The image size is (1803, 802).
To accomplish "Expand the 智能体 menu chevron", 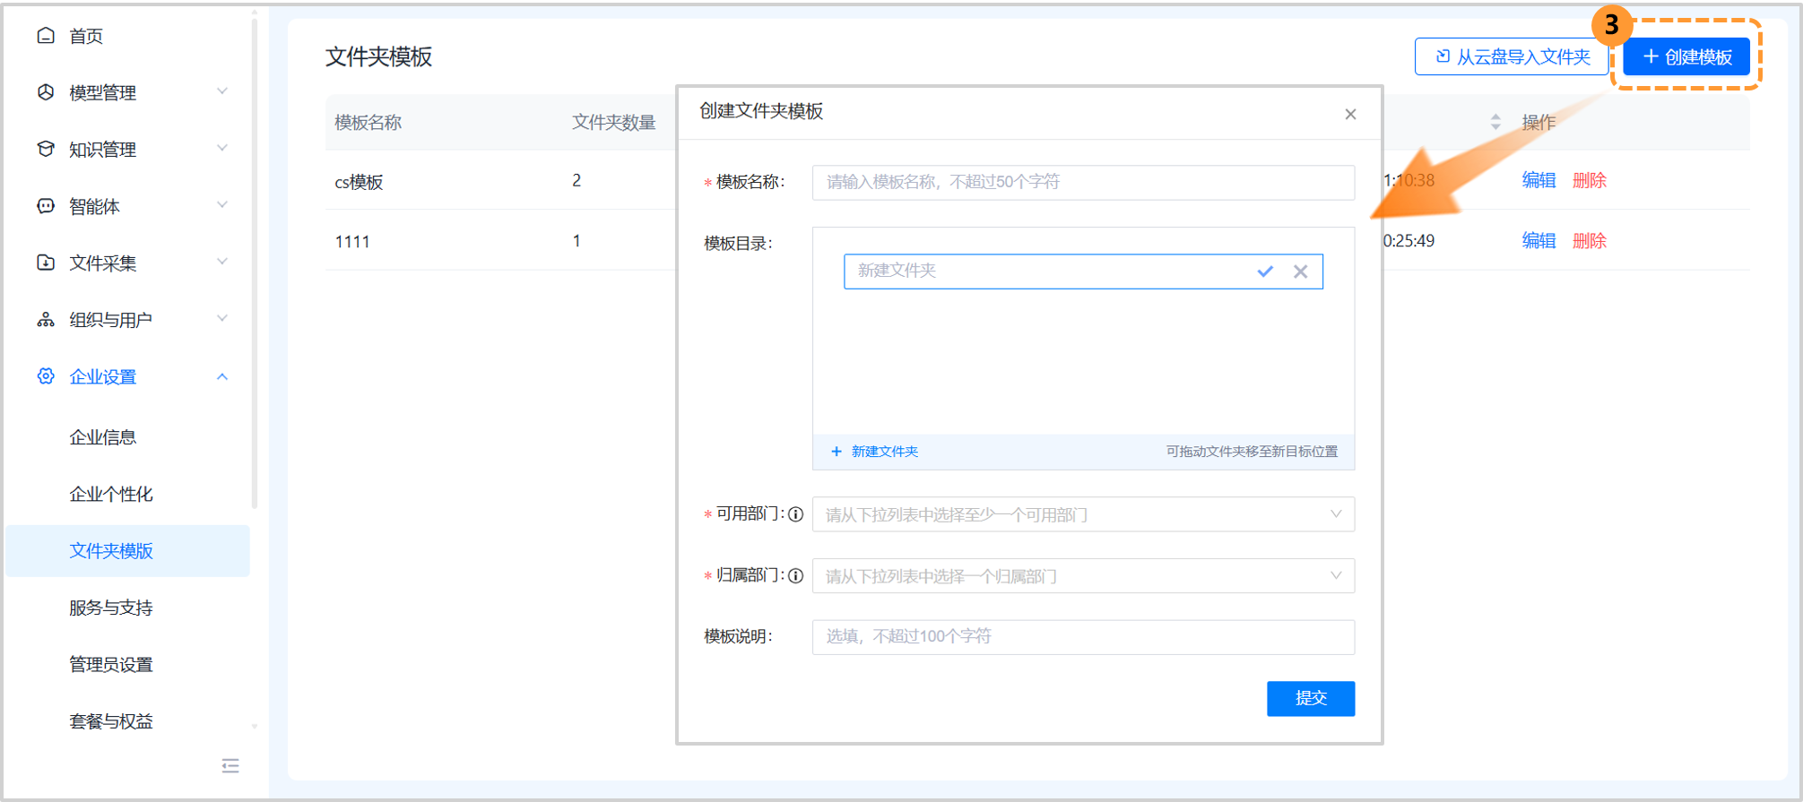I will pos(222,205).
